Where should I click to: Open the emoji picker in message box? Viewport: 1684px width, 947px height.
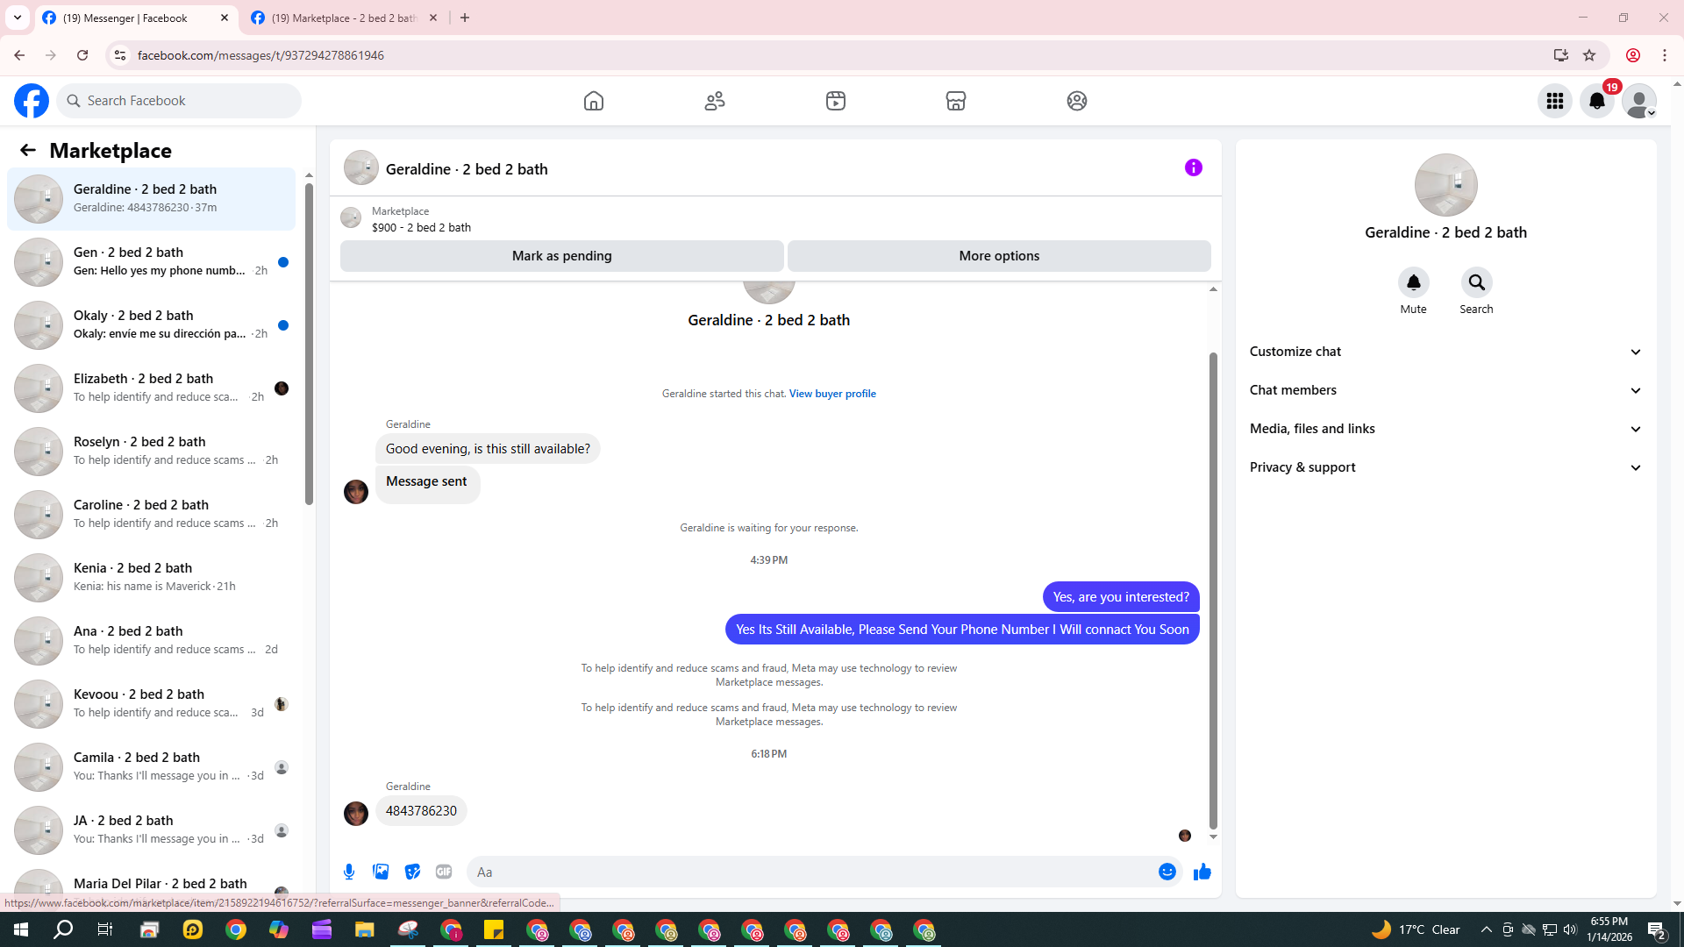coord(1167,872)
